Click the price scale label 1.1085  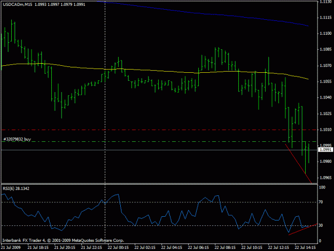click(x=325, y=49)
